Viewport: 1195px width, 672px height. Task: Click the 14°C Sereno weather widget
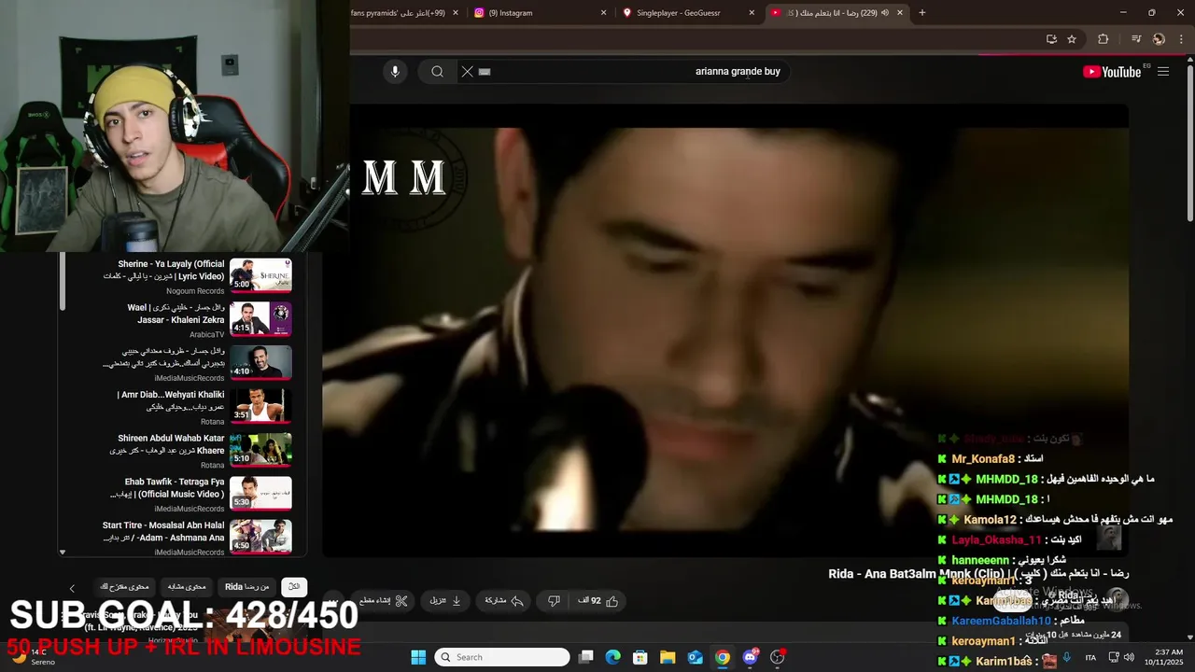pos(32,657)
